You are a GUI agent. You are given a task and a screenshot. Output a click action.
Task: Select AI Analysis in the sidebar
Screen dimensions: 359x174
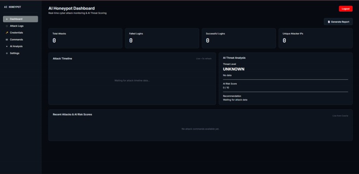[x=20, y=46]
